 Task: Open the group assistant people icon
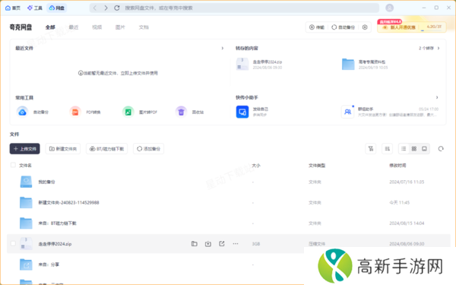pyautogui.click(x=348, y=112)
